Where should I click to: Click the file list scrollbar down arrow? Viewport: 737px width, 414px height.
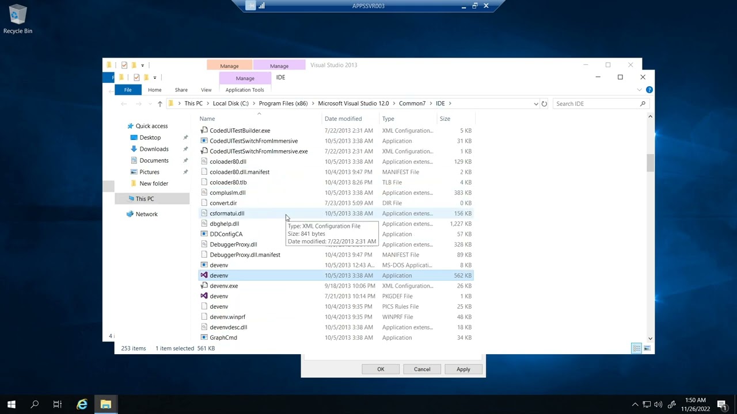(x=651, y=339)
